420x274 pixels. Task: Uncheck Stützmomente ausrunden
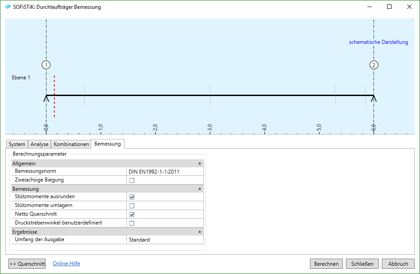coord(132,197)
